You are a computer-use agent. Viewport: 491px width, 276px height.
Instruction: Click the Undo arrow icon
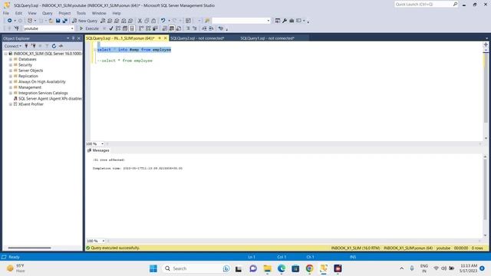[163, 21]
